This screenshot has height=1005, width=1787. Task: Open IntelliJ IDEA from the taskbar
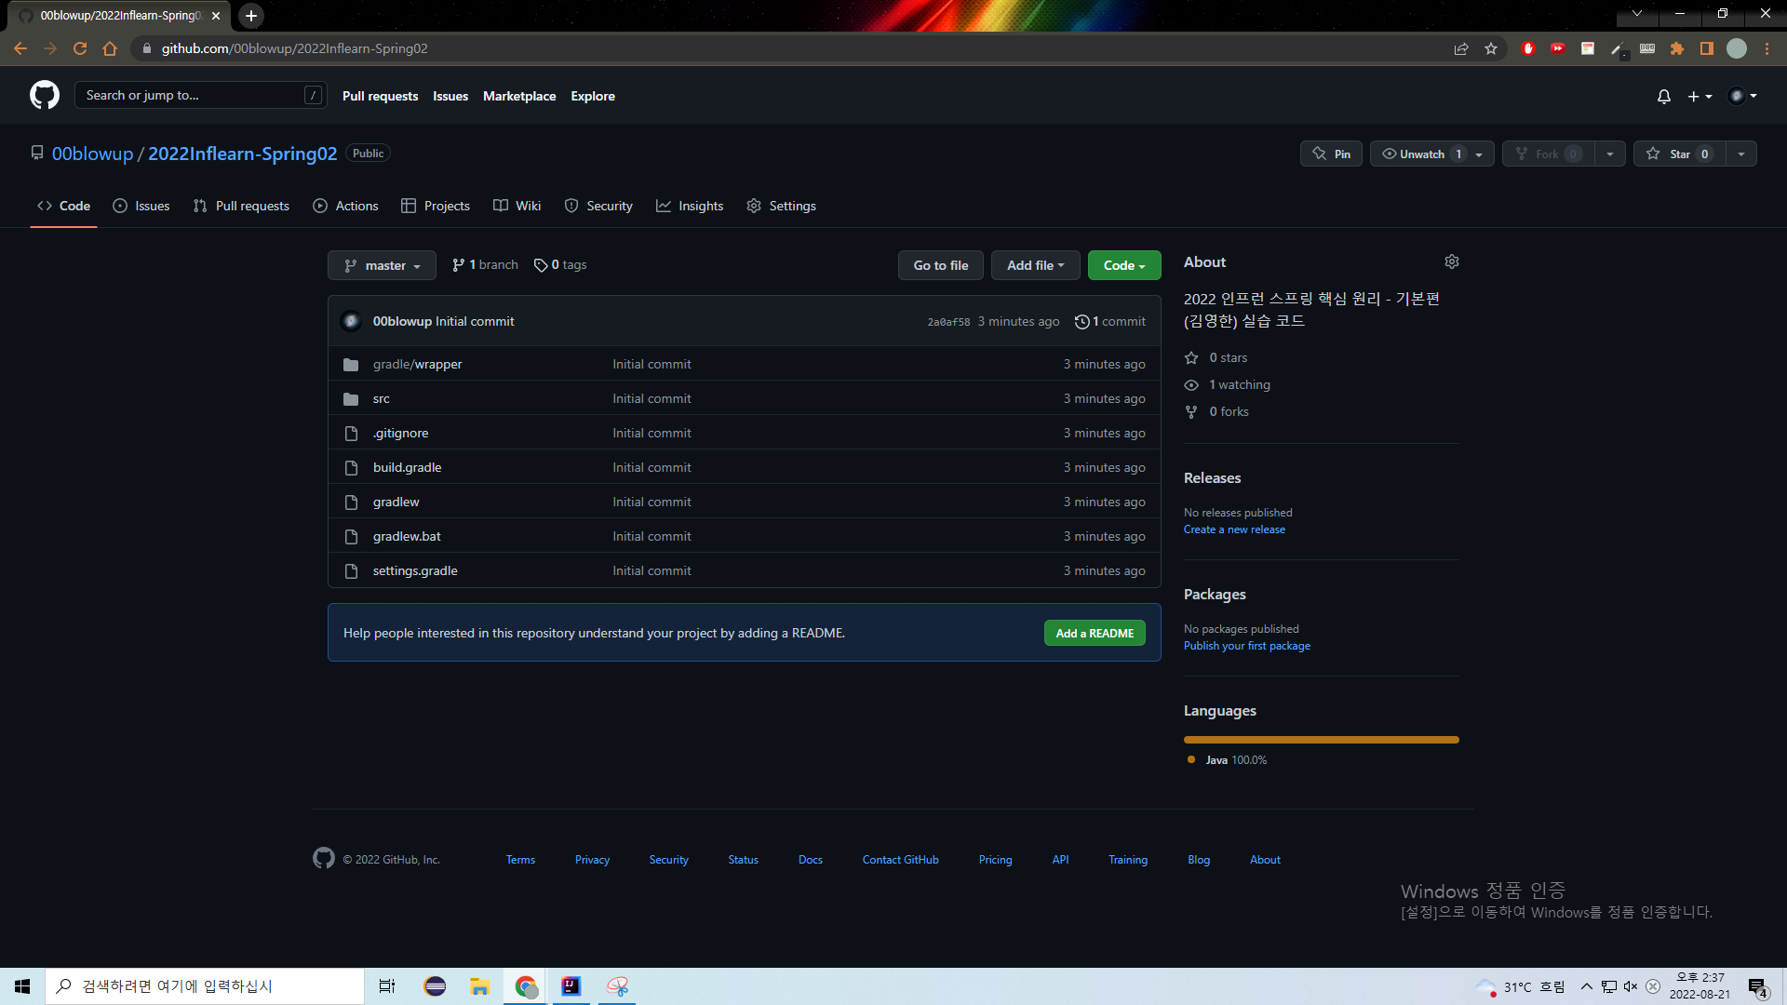(571, 986)
